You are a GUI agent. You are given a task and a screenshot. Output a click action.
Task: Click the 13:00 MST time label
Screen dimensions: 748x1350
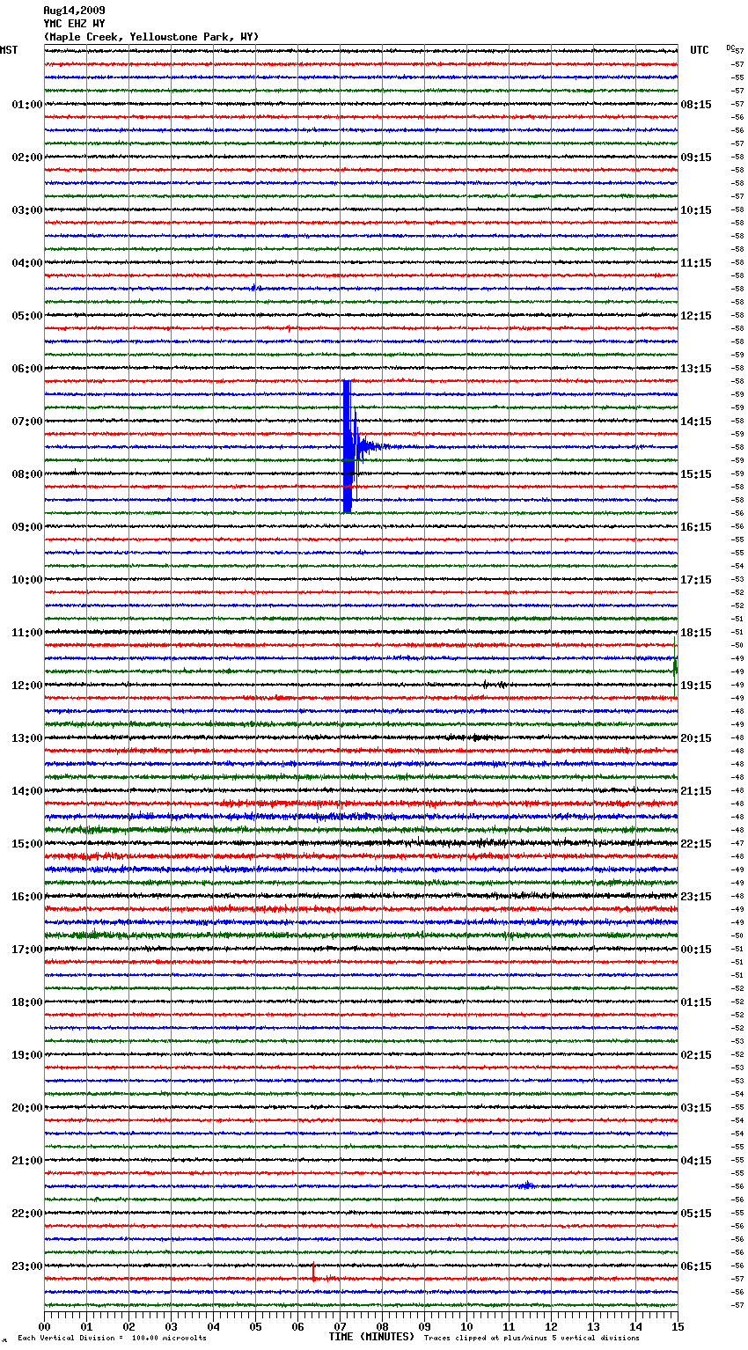point(27,738)
